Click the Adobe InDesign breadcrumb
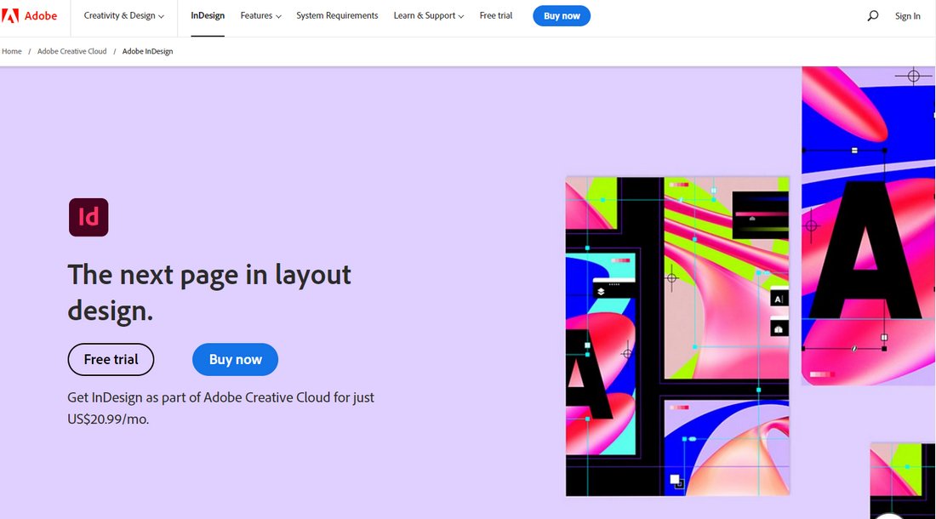Viewport: 936px width, 519px height. (147, 51)
